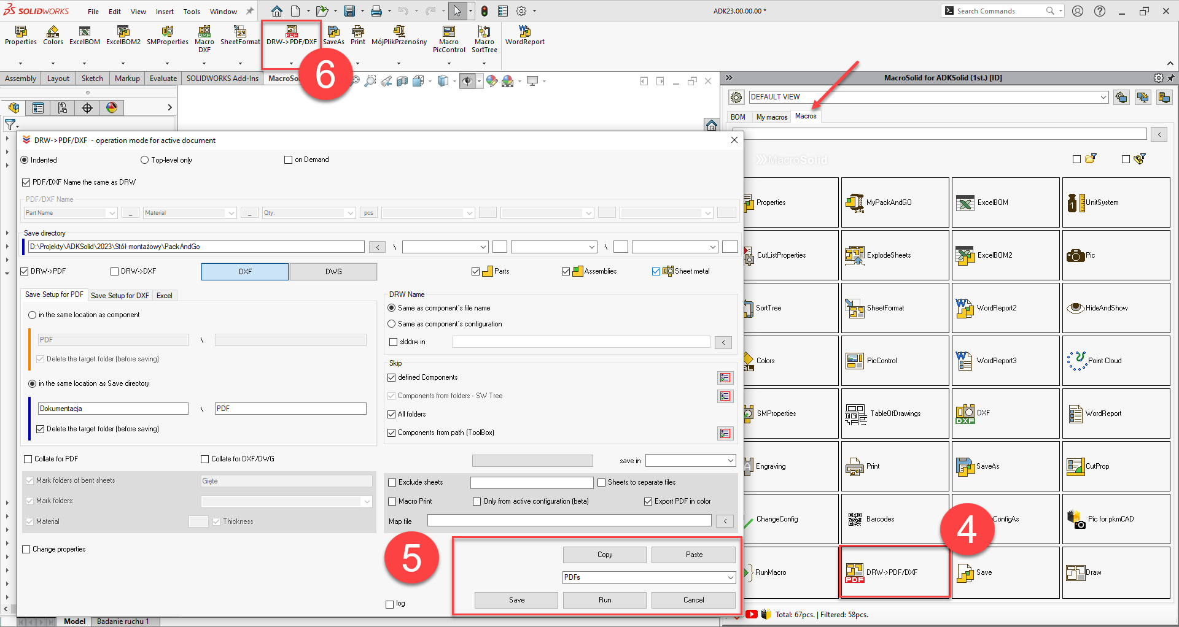This screenshot has width=1179, height=627.
Task: Launch the Print macro in the ribbon
Action: 358,36
